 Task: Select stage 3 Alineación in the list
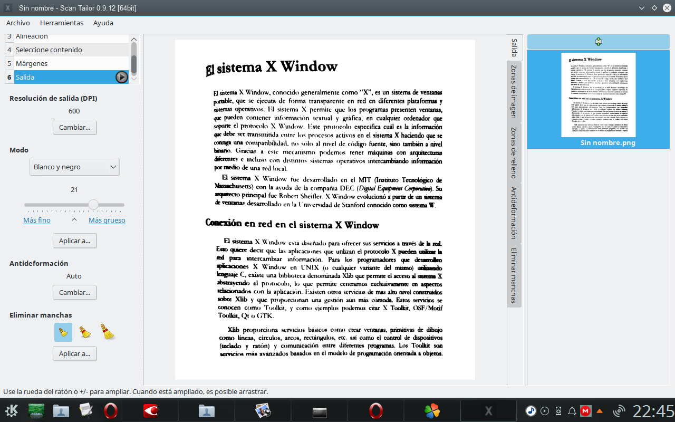(x=67, y=38)
